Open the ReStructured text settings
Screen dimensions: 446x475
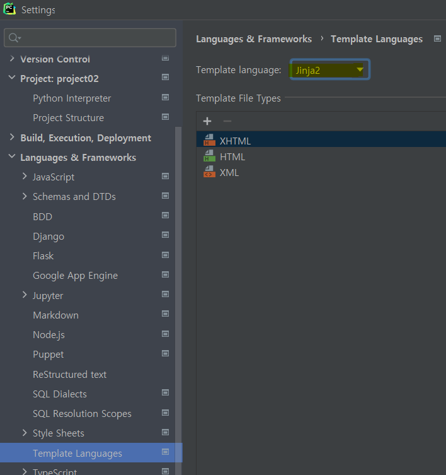coord(69,375)
